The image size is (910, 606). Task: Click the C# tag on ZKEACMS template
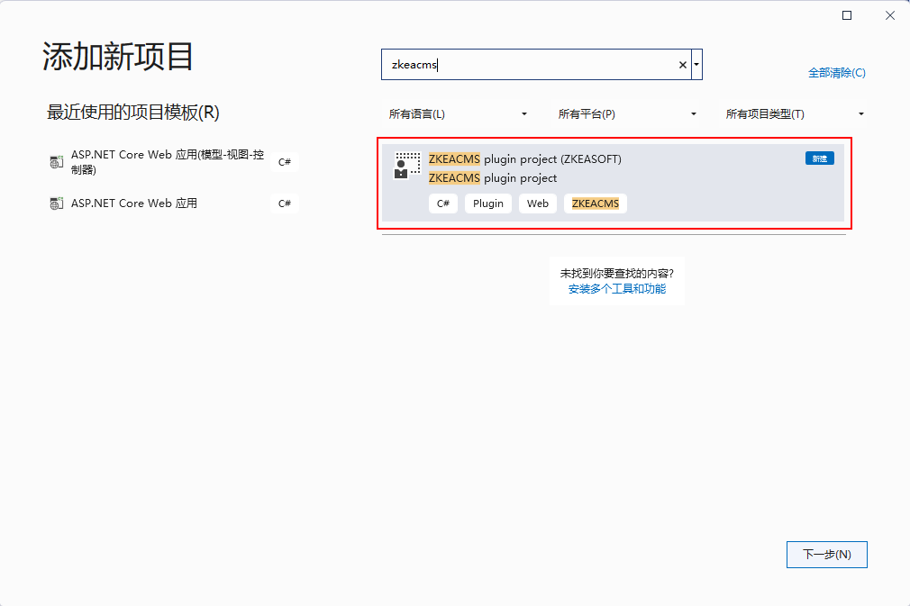[442, 204]
